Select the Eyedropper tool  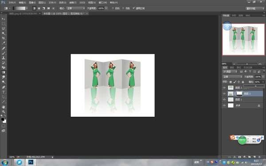[4, 43]
